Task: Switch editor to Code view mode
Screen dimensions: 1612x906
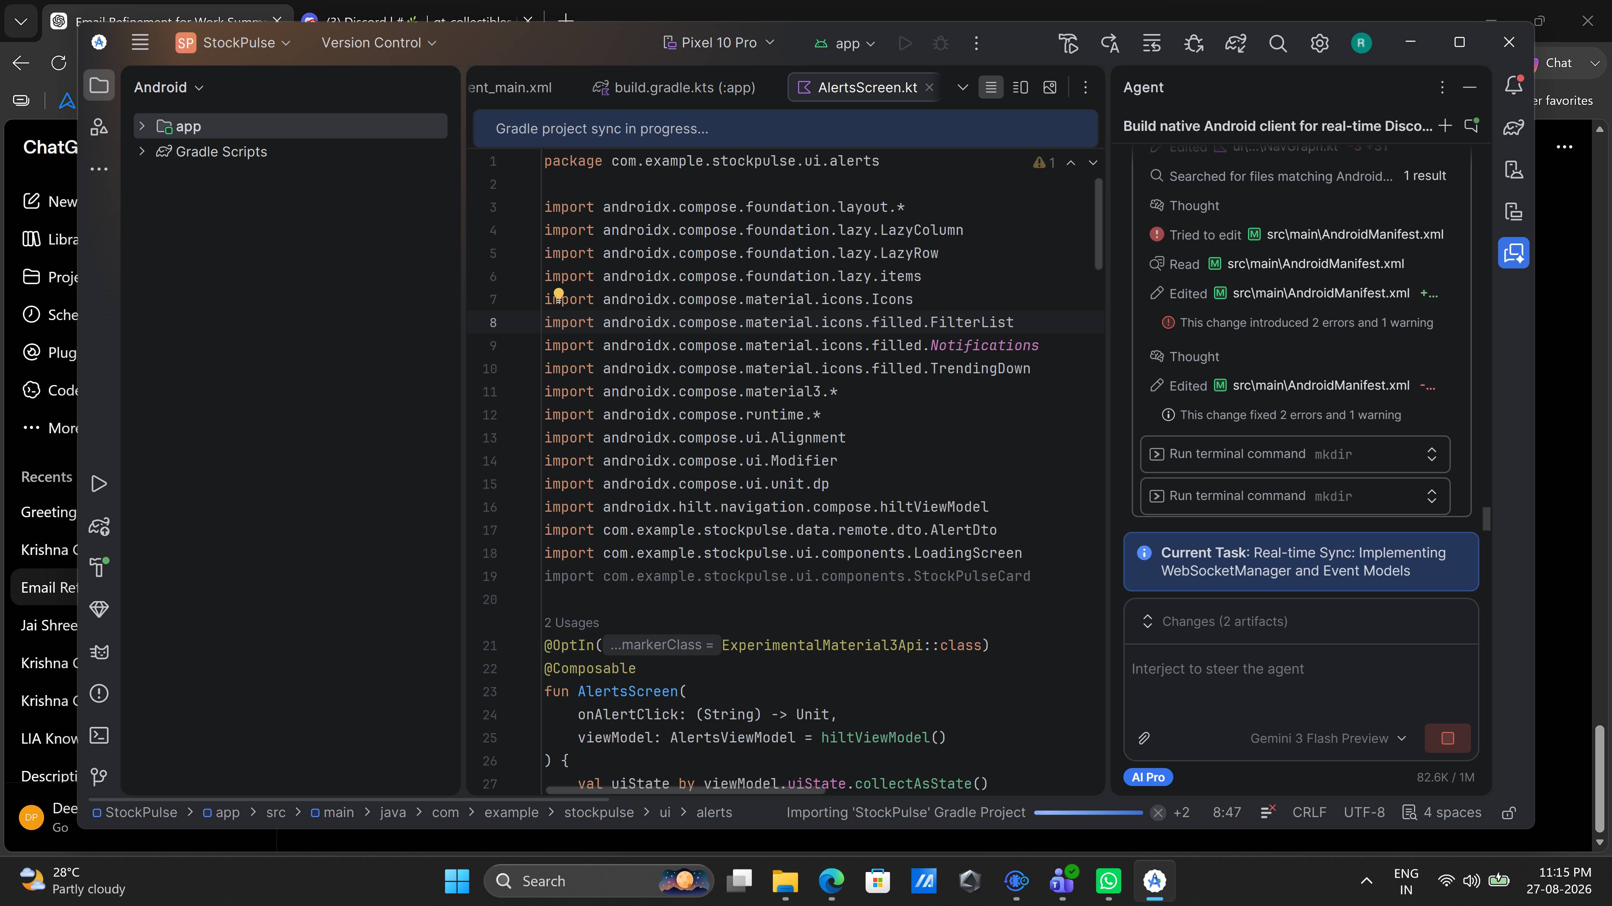Action: tap(991, 88)
